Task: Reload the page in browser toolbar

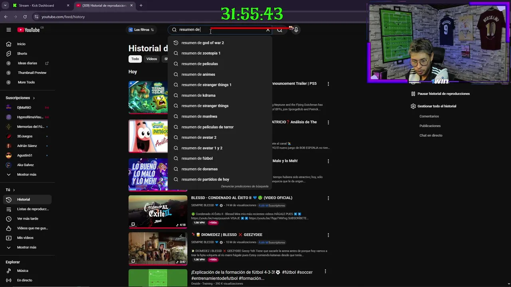Action: pos(25,17)
